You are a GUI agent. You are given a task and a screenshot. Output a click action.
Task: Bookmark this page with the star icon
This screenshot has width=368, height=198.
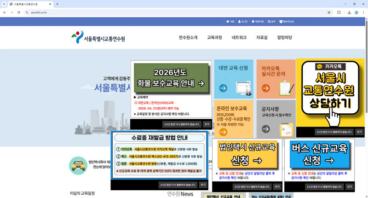click(x=329, y=12)
